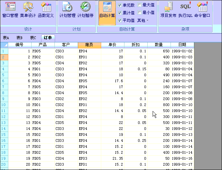Viewport: 222px width, 170px height.
Task: Run the 执行SQL icon
Action: pos(185,10)
